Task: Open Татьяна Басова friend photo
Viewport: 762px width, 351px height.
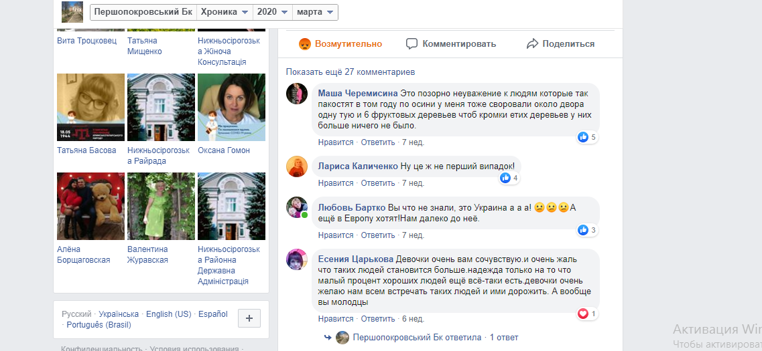Action: pos(91,107)
